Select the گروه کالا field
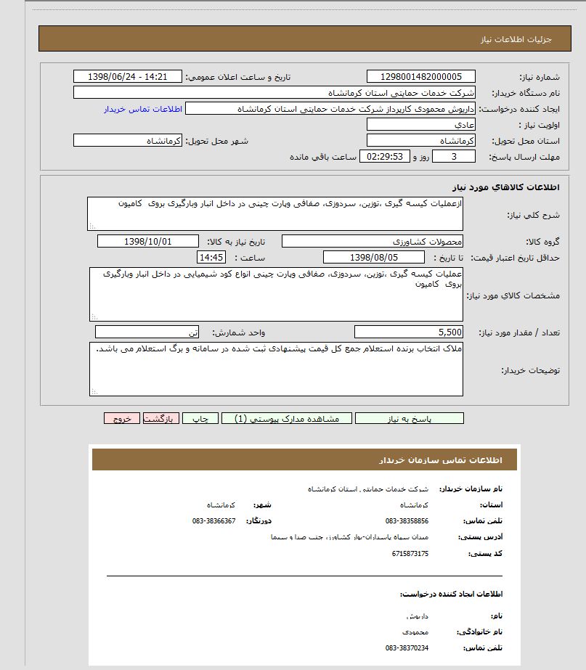This screenshot has height=670, width=586. [x=372, y=241]
